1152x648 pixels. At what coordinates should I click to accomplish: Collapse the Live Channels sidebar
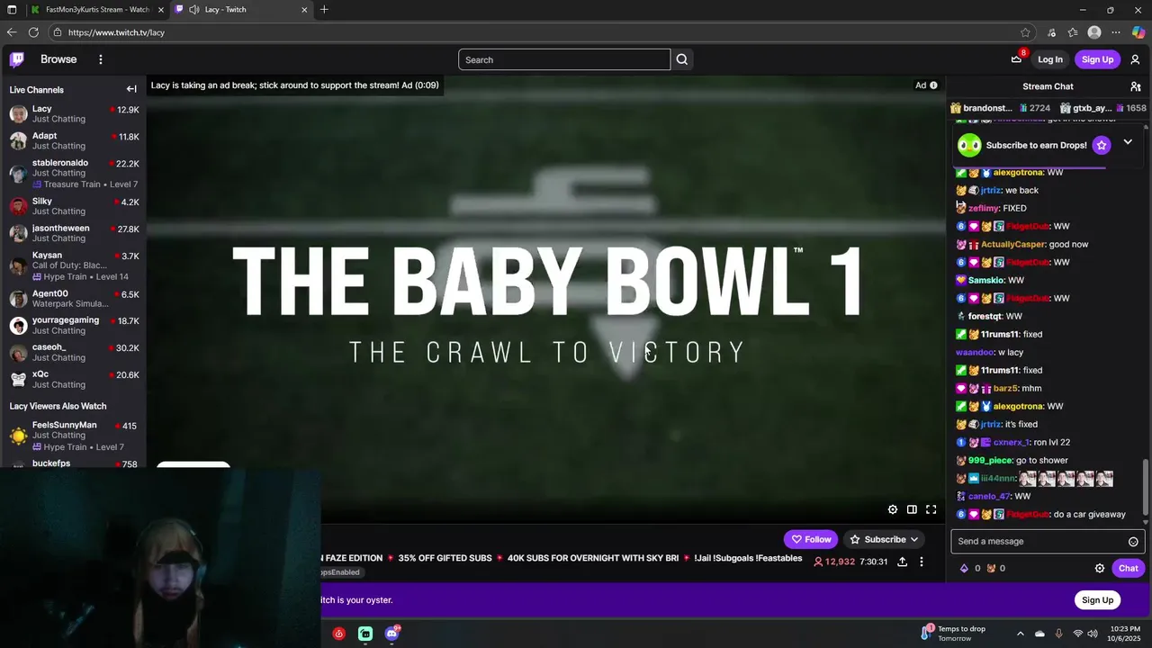point(131,89)
